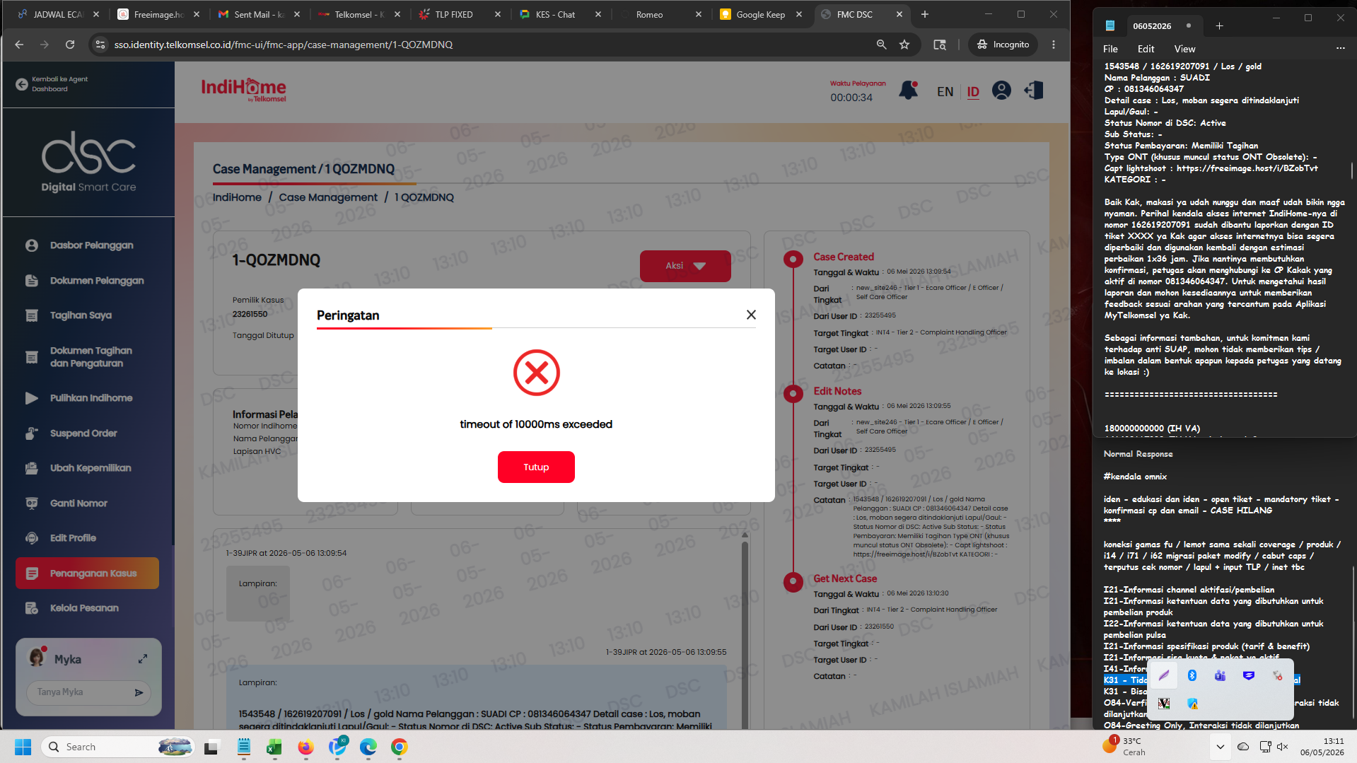Click the logout door icon
The width and height of the screenshot is (1357, 763).
[x=1033, y=91]
